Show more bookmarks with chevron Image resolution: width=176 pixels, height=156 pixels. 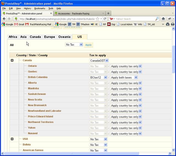(163, 24)
